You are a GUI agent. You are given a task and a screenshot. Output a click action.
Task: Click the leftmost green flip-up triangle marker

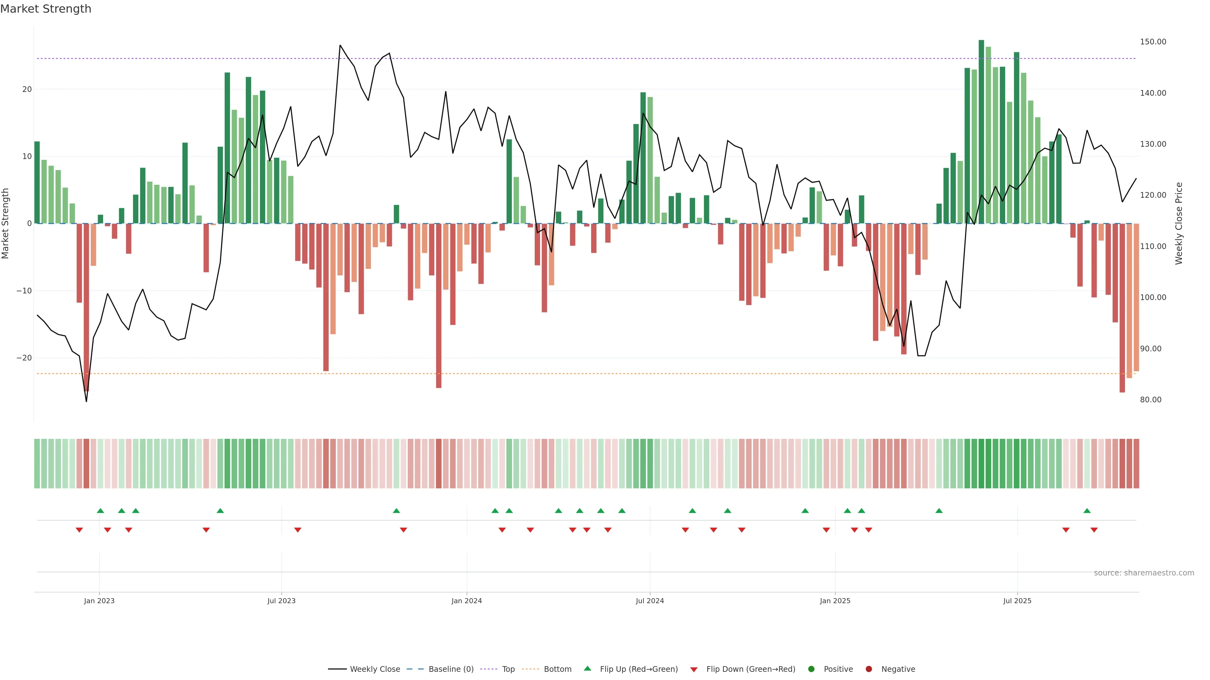coord(100,511)
